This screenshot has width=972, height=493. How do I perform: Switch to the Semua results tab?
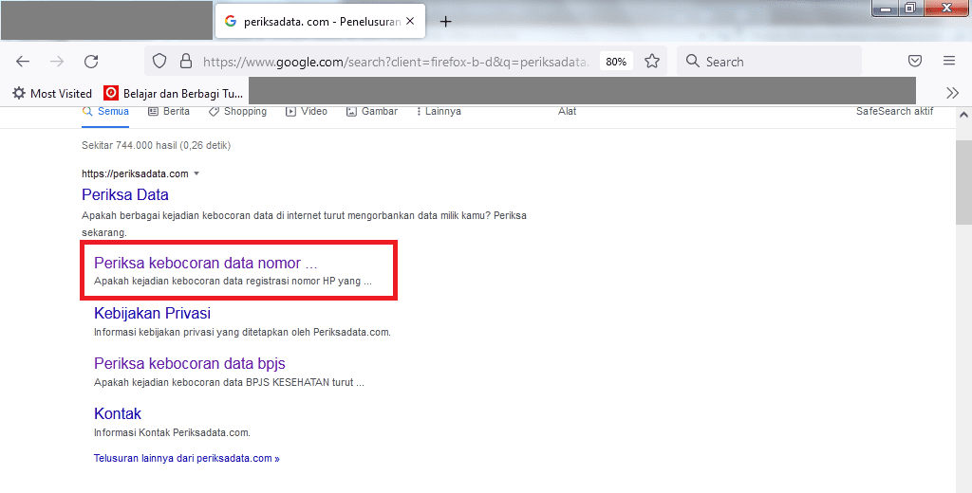[x=105, y=112]
